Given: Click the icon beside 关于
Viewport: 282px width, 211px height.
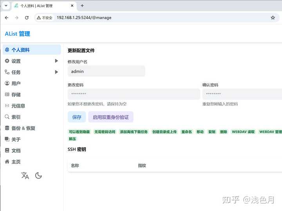Looking at the screenshot, I should (x=7, y=139).
